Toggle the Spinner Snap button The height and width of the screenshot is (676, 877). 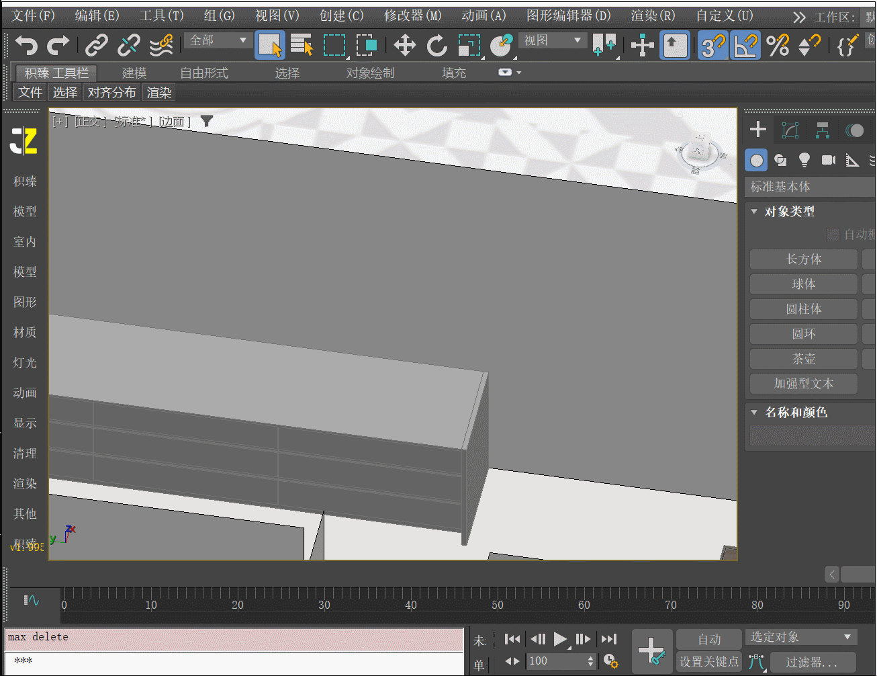[x=809, y=46]
